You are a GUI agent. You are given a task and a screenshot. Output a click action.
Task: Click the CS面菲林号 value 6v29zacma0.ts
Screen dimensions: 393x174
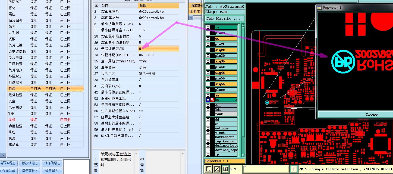point(158,12)
